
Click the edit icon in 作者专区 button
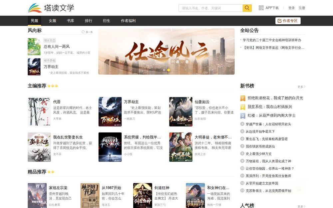[x=279, y=21]
